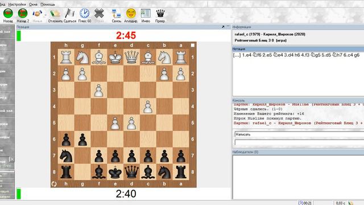Click the Аплодир. smiley applause icon
364x205 pixels.
131,14
